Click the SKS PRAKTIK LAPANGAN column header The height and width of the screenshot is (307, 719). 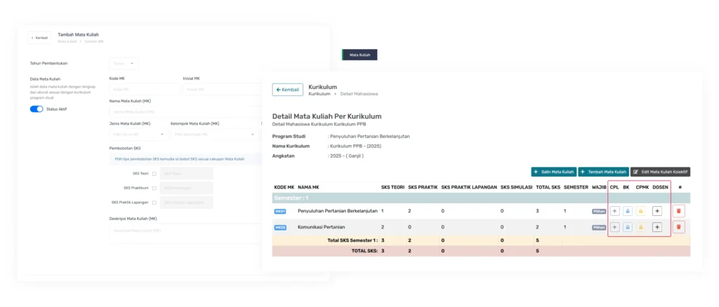pyautogui.click(x=469, y=187)
